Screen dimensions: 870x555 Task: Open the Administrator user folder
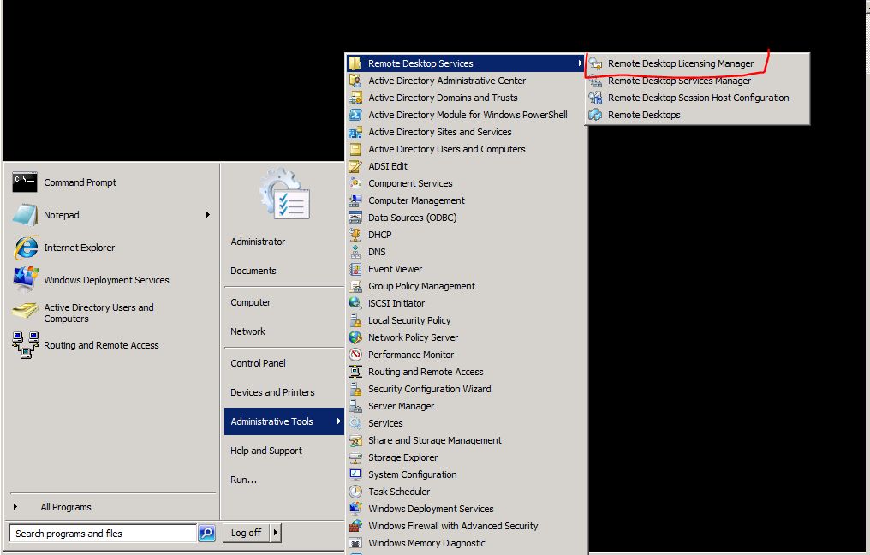coord(258,242)
